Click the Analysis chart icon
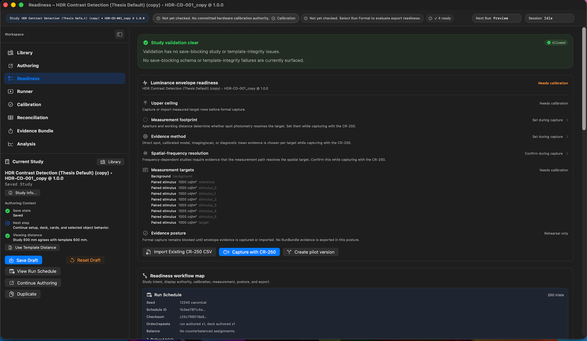This screenshot has width=587, height=341. point(11,144)
